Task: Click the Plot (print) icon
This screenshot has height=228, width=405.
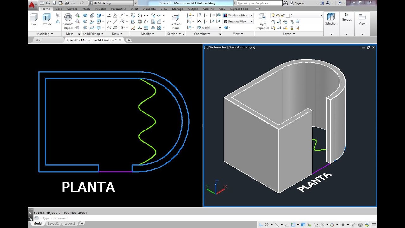Action: [x=66, y=3]
